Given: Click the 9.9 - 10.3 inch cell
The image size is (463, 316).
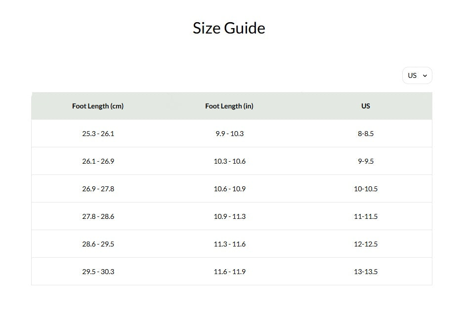Looking at the screenshot, I should [229, 133].
